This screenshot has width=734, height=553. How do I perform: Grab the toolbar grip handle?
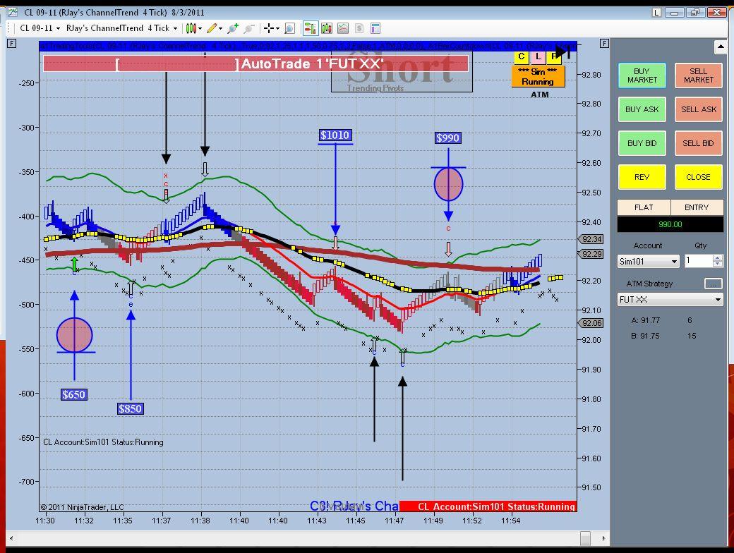pos(9,28)
